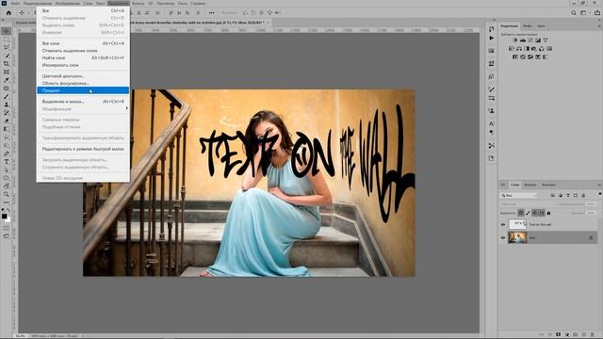Toggle lock position

[x=534, y=213]
